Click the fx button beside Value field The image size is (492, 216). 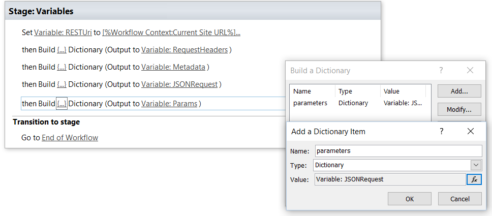pyautogui.click(x=474, y=179)
